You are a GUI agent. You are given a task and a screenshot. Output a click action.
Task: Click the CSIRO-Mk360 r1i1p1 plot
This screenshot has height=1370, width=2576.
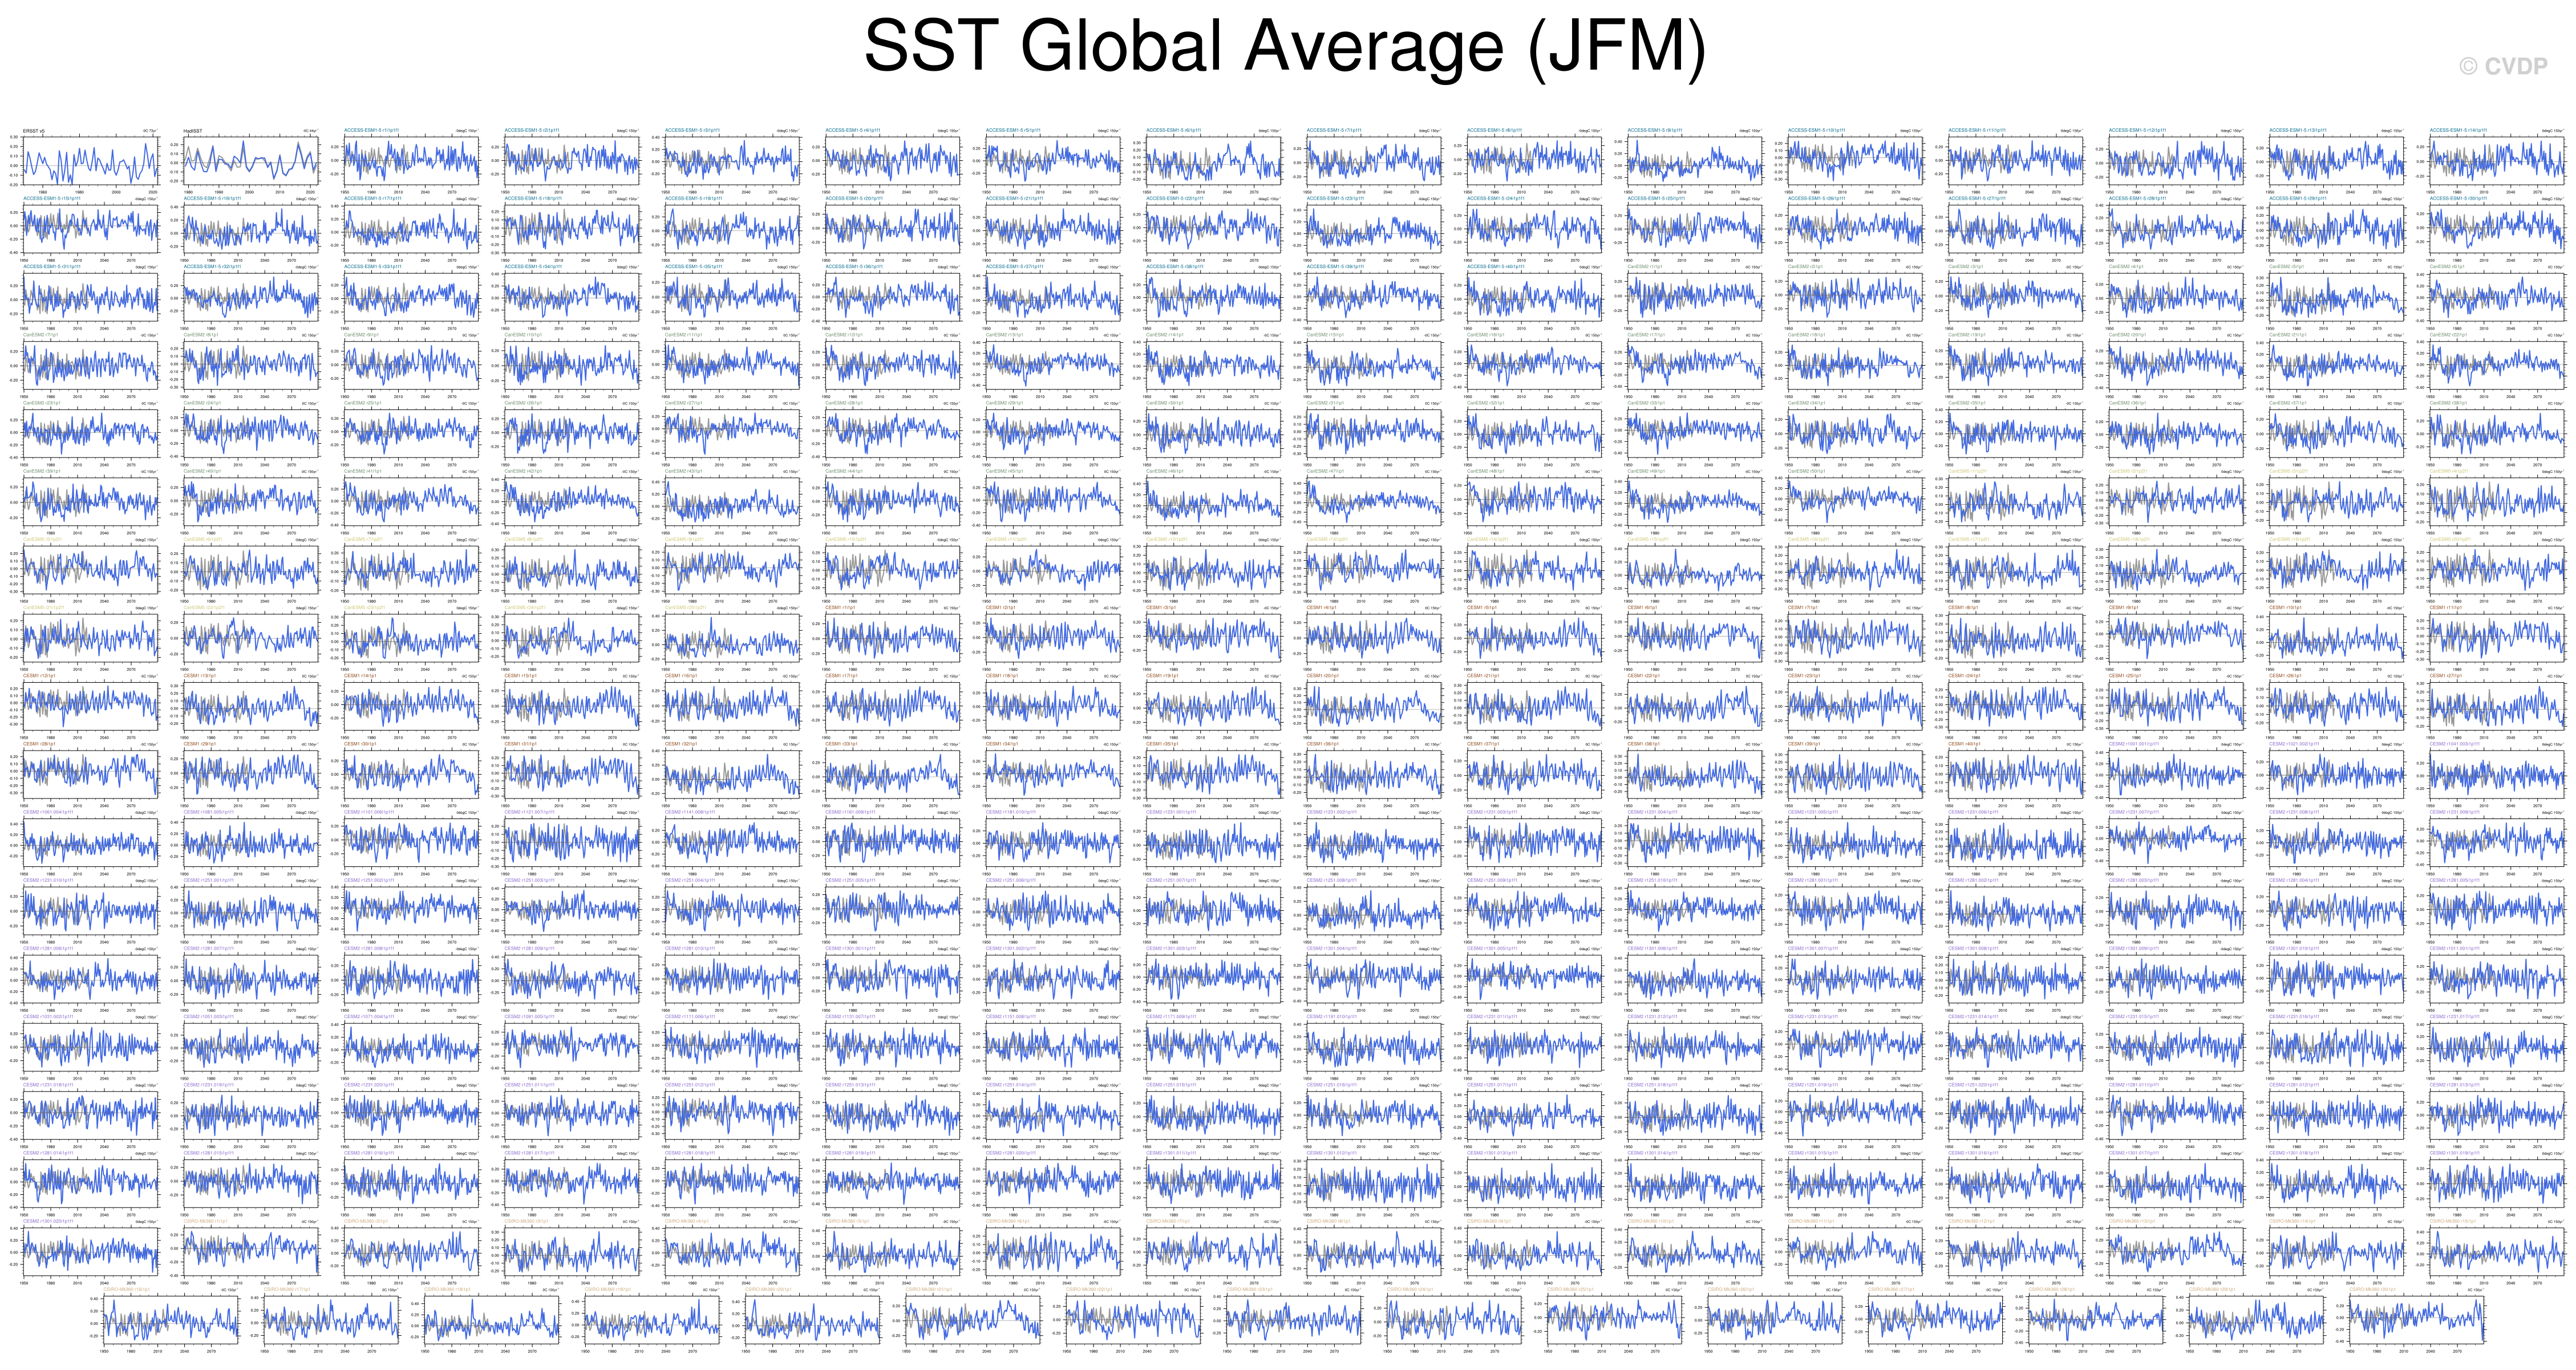pos(250,1251)
